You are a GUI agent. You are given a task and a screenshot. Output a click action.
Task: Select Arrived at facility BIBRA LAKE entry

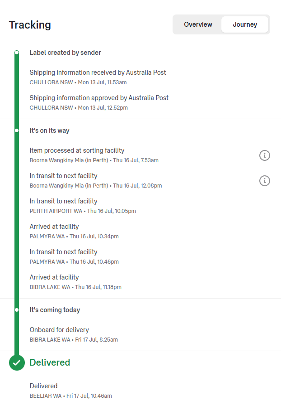(x=75, y=282)
